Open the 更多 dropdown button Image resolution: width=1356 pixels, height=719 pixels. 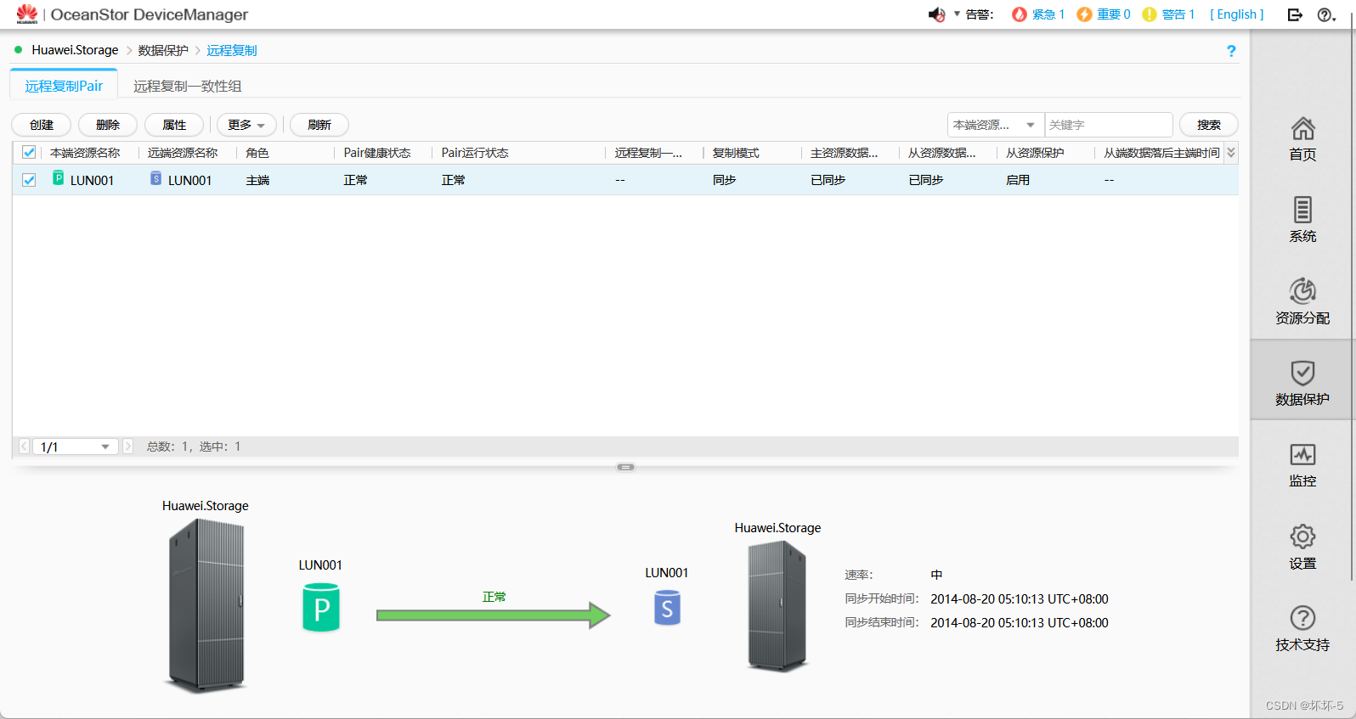[x=246, y=125]
